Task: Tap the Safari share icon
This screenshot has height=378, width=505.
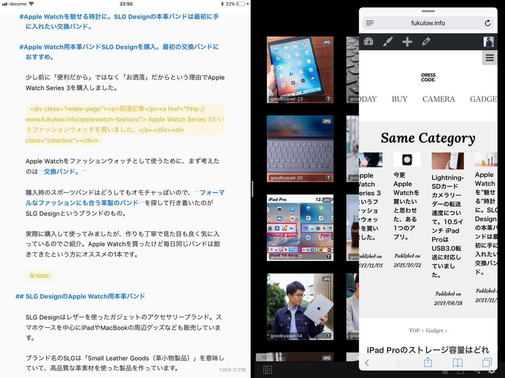Action: (428, 362)
